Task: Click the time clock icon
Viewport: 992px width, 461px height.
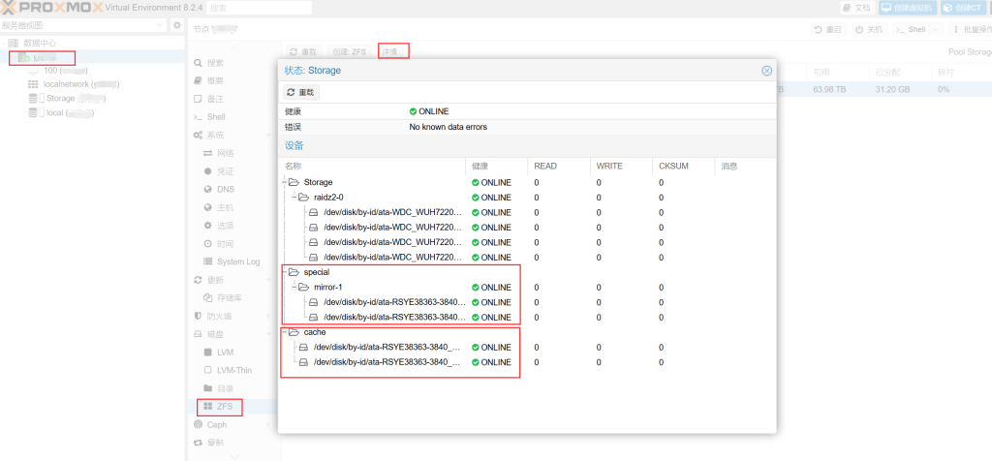Action: 207,243
